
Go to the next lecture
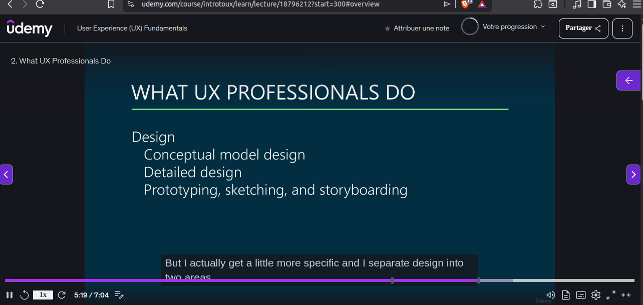633,174
